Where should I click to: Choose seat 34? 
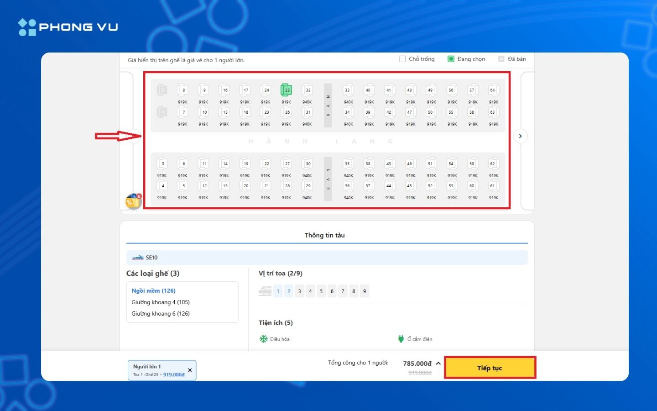pyautogui.click(x=348, y=112)
